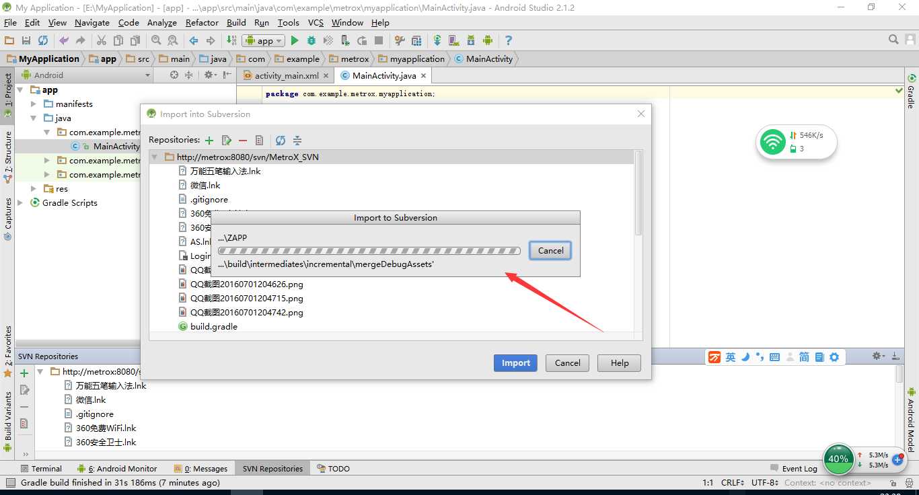Click the UTF-8 encoding status bar entry
This screenshot has height=495, width=919.
[x=765, y=482]
